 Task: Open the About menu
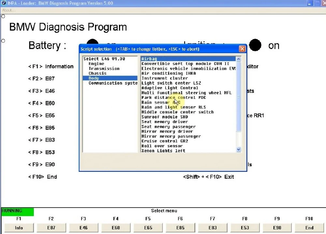tap(8, 10)
